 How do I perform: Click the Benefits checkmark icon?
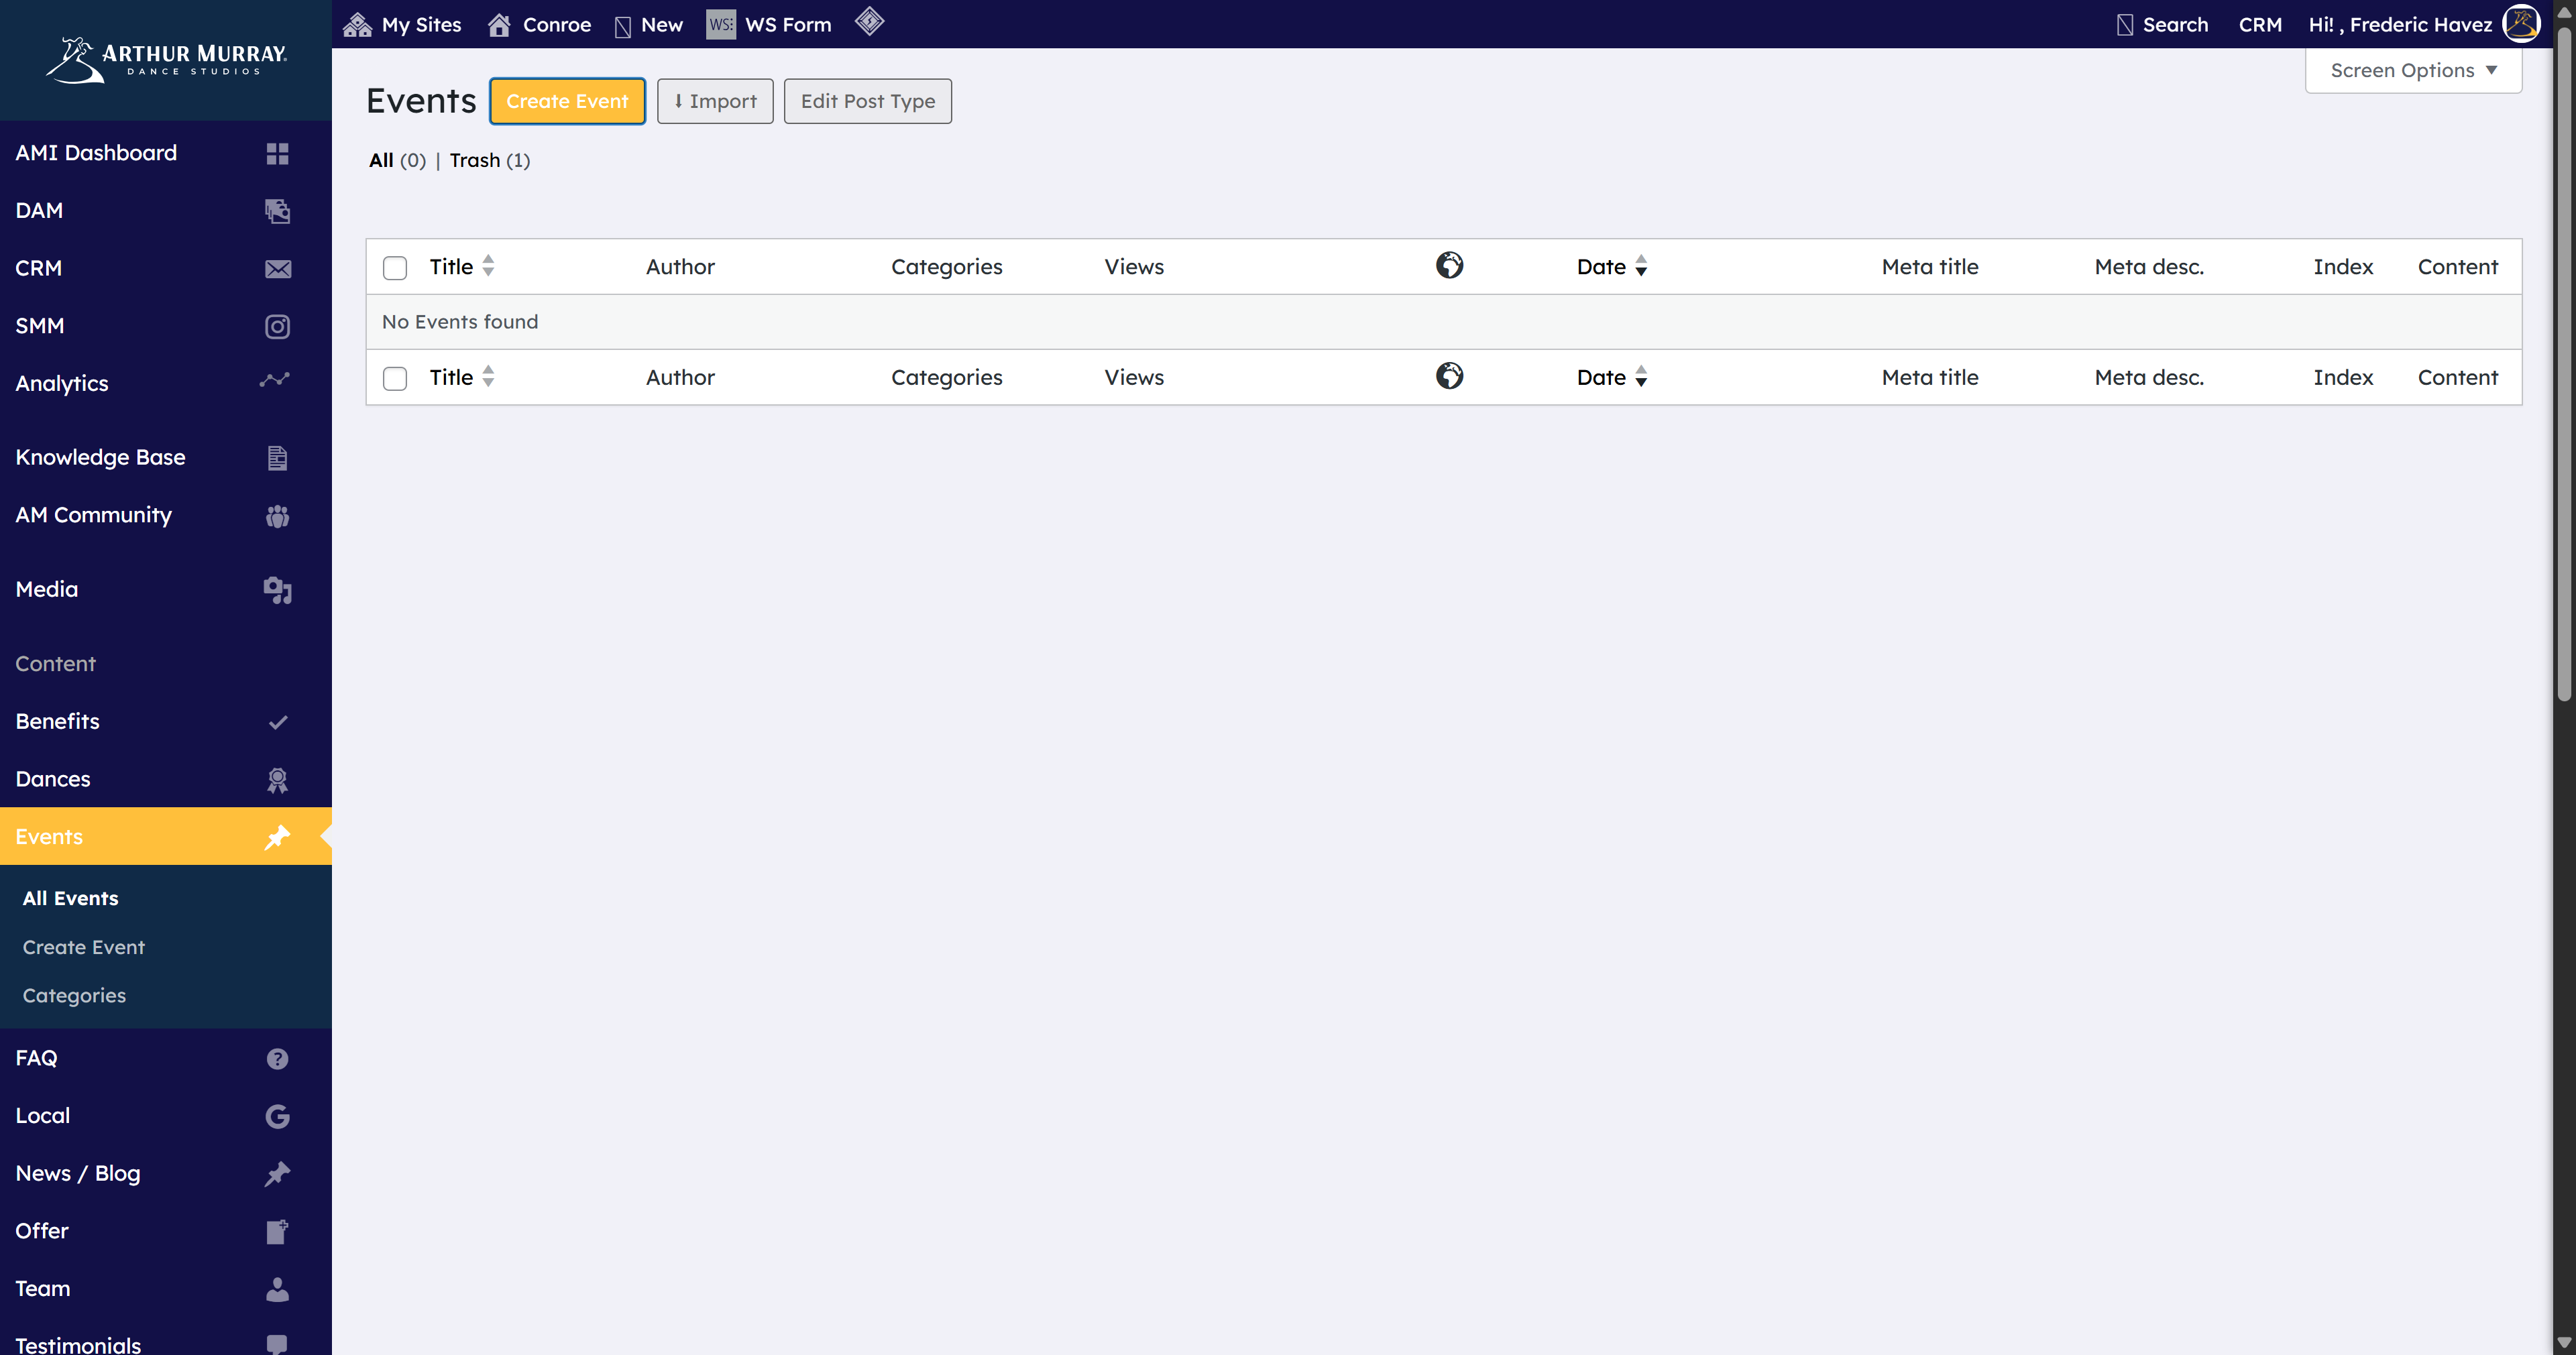click(278, 722)
